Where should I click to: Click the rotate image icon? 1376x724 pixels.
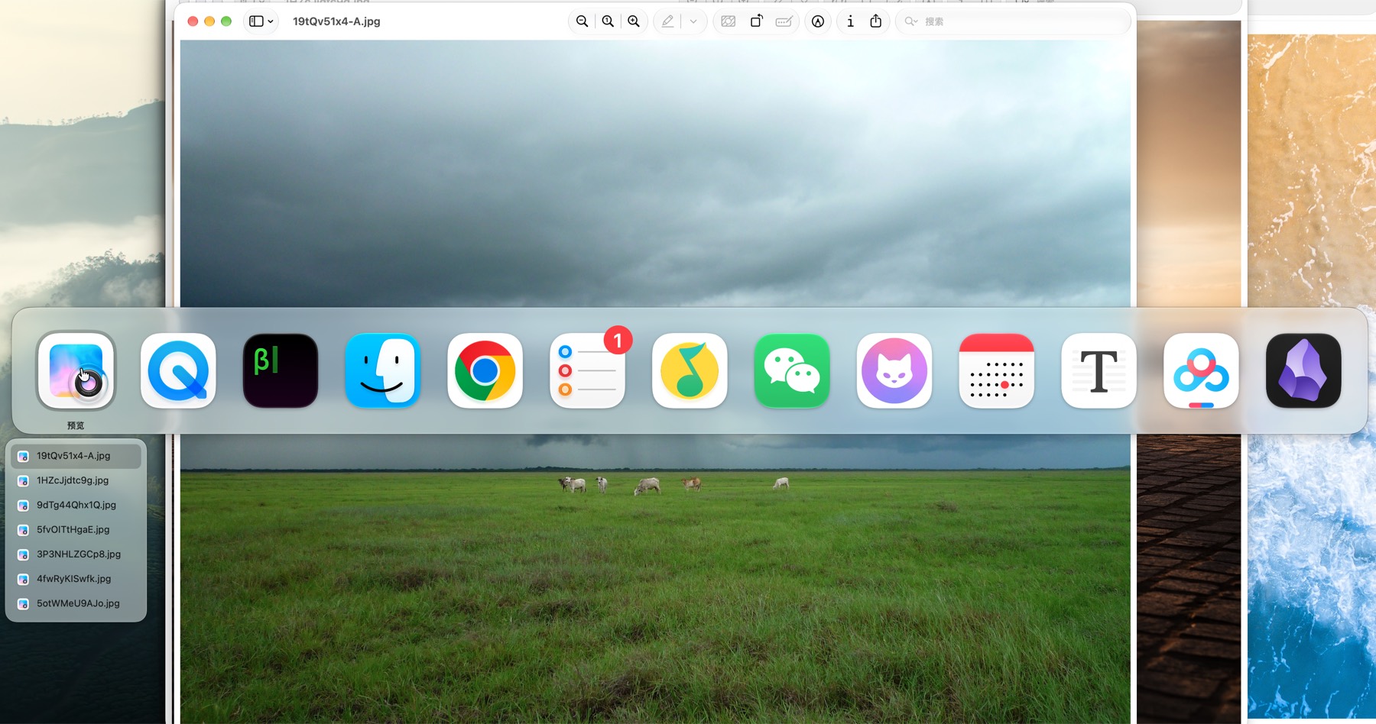[756, 21]
